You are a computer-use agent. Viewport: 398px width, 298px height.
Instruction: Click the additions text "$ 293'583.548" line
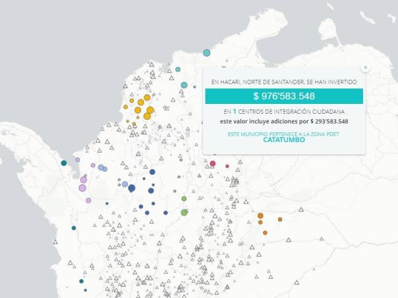click(x=283, y=122)
